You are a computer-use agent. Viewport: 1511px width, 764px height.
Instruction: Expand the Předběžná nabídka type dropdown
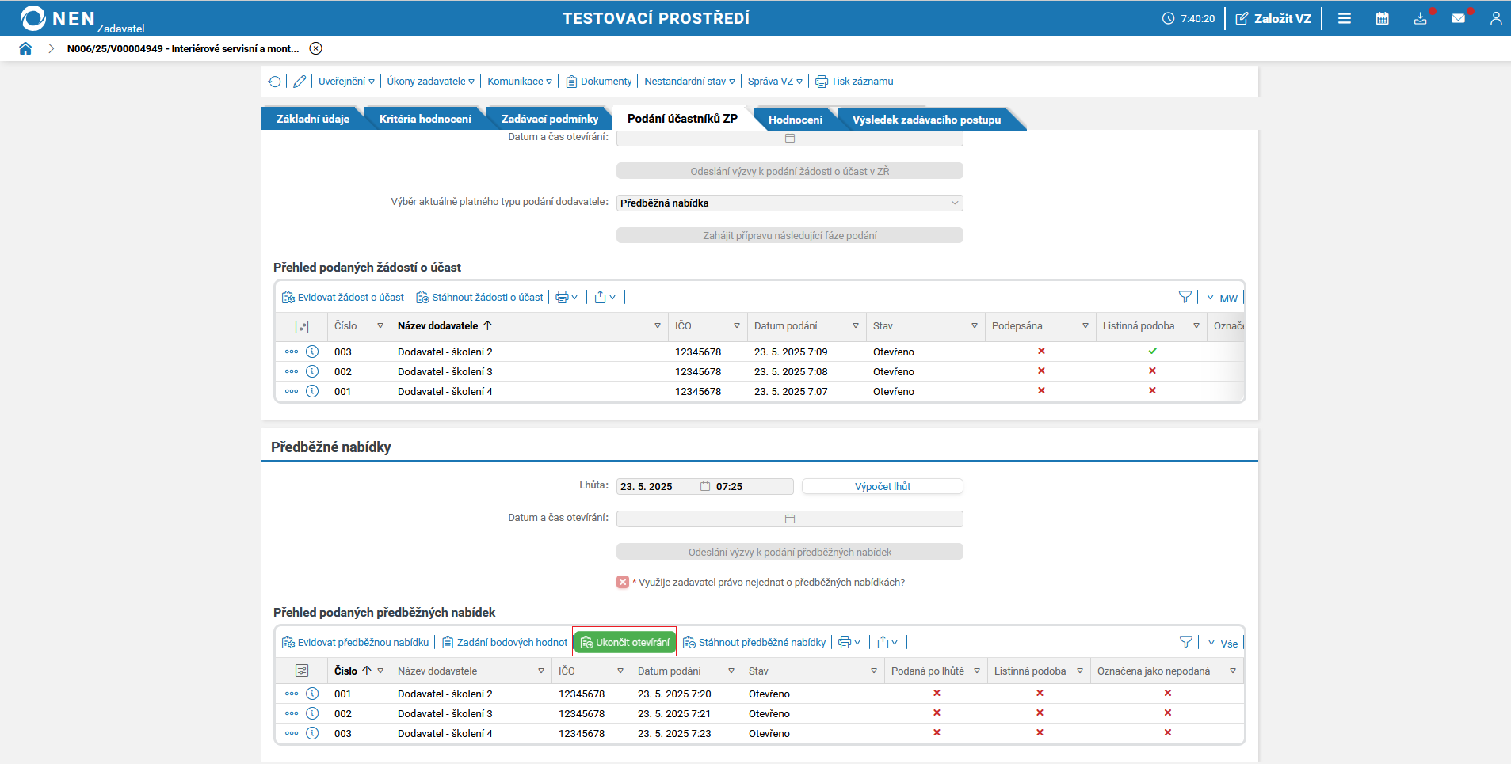coord(789,203)
